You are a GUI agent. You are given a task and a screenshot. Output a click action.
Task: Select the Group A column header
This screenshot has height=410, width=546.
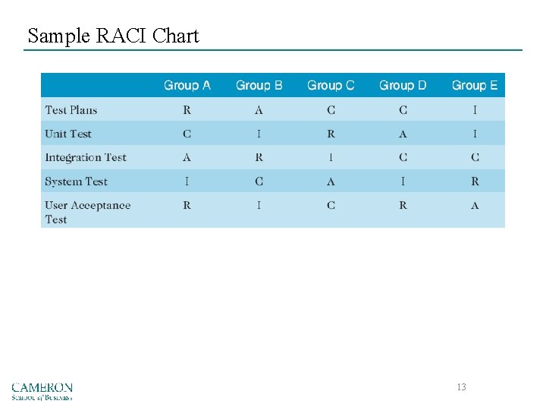(187, 85)
